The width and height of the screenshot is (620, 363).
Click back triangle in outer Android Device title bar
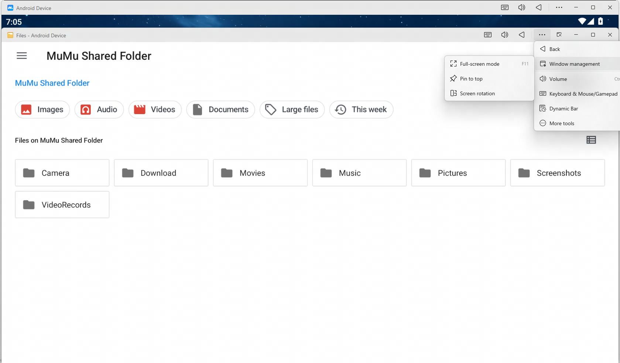pos(539,7)
